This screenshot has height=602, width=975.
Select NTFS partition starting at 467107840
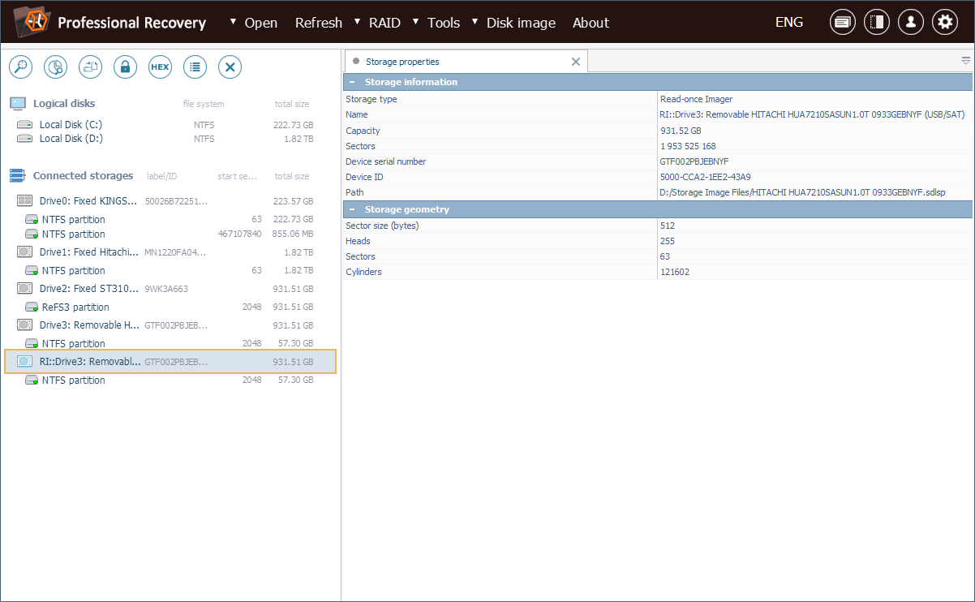click(170, 234)
